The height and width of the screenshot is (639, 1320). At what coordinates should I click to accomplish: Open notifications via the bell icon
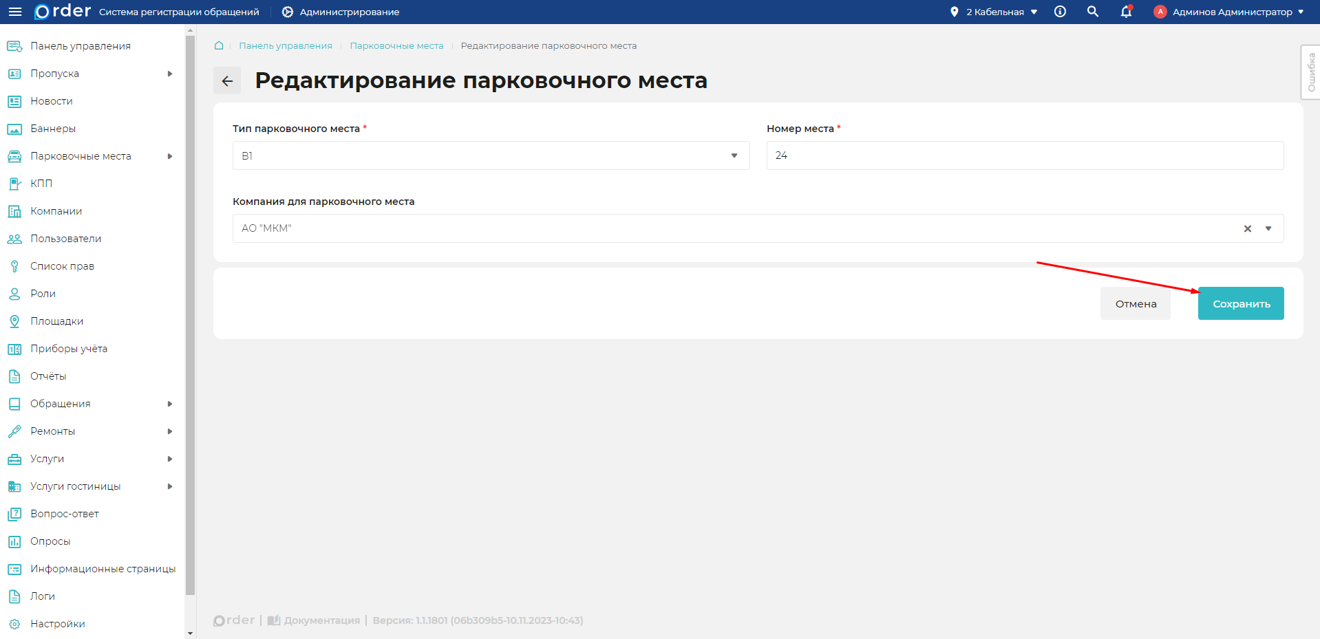click(x=1127, y=12)
